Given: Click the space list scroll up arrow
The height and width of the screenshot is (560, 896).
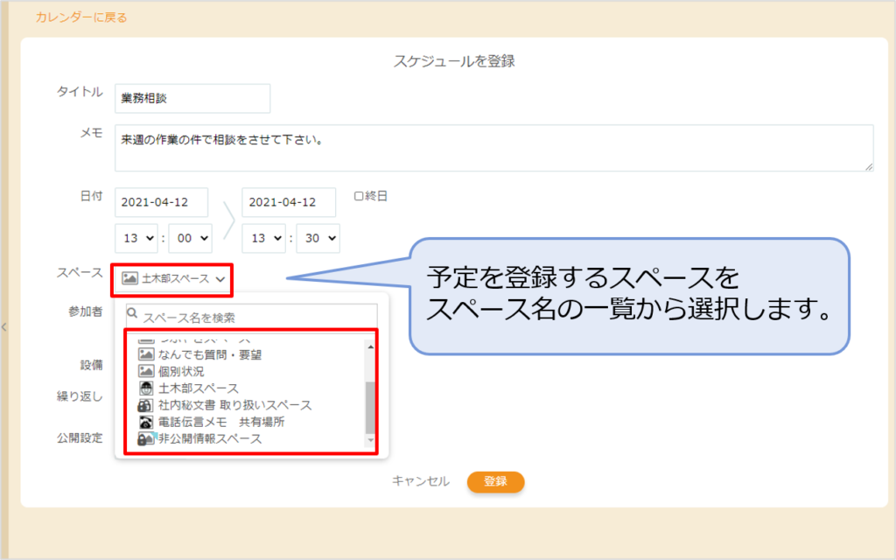Looking at the screenshot, I should 370,346.
